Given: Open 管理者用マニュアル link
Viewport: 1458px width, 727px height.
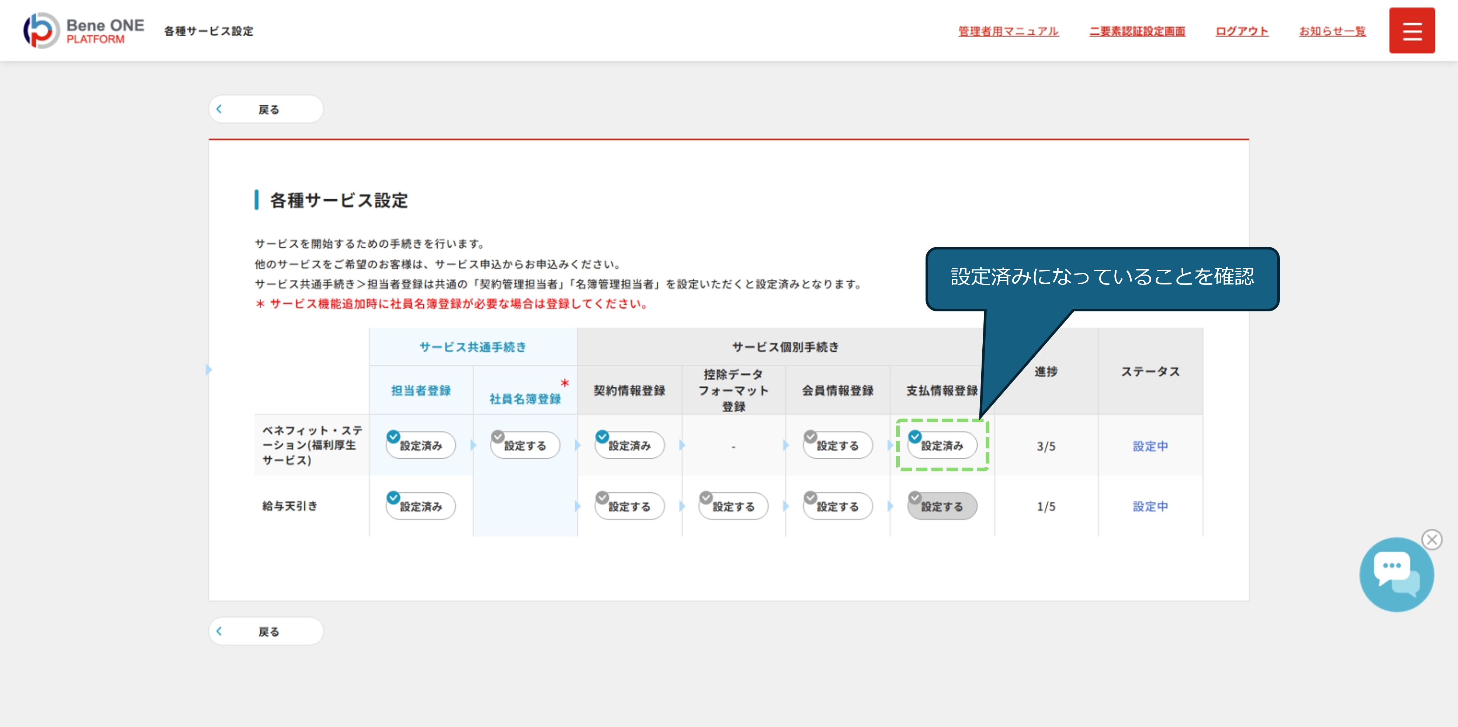Looking at the screenshot, I should 1008,31.
